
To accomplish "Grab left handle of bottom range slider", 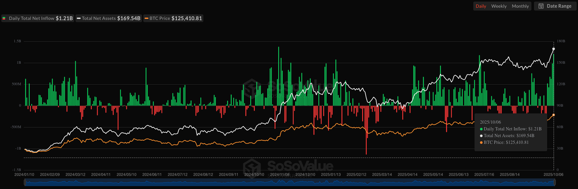I will click(x=26, y=182).
